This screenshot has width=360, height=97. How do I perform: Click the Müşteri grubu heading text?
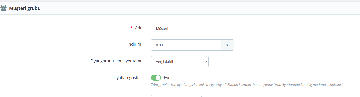(x=25, y=8)
